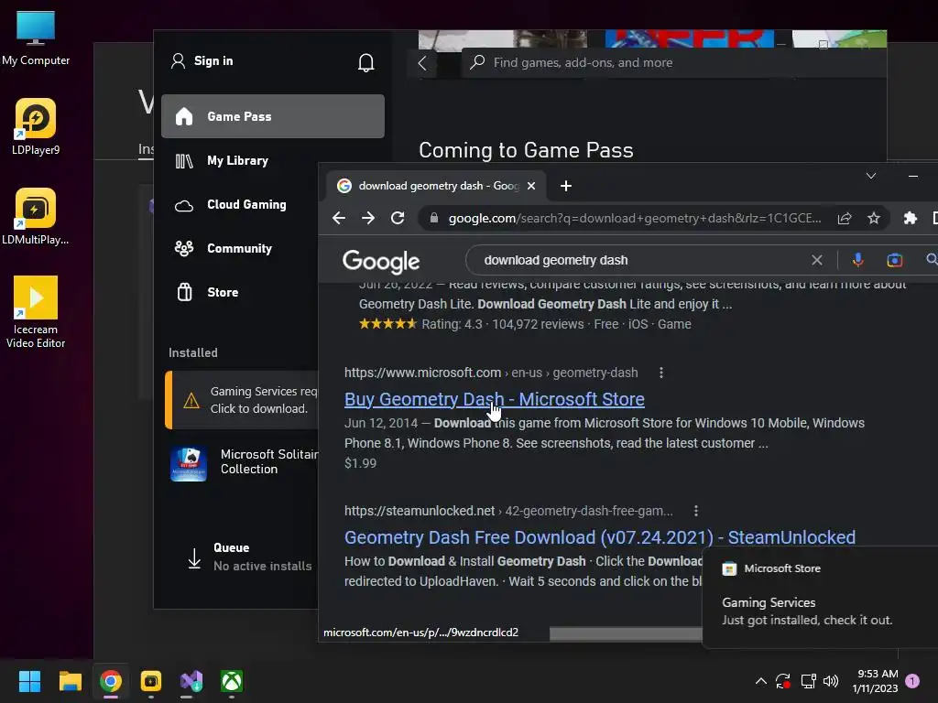Image resolution: width=938 pixels, height=703 pixels.
Task: Close the download geometry dash tab
Action: (530, 186)
